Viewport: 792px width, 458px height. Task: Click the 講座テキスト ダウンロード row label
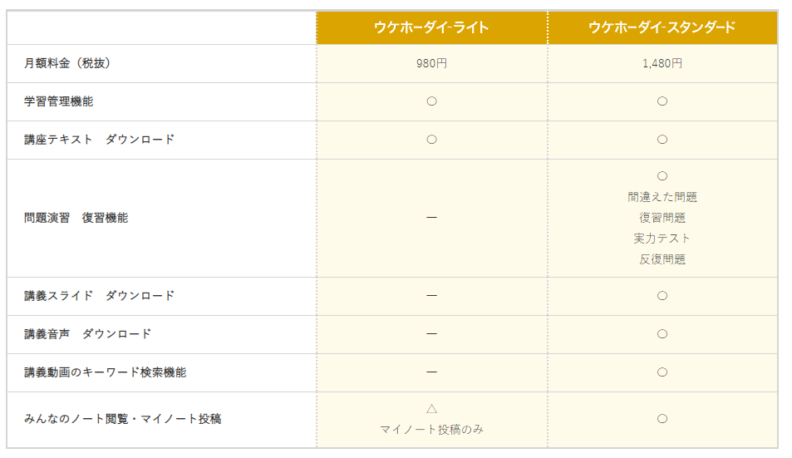[x=99, y=140]
